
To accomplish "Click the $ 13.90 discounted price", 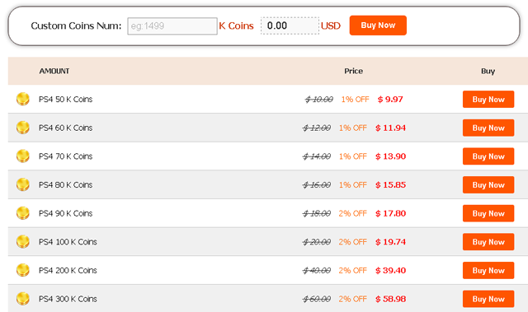I will [x=390, y=156].
